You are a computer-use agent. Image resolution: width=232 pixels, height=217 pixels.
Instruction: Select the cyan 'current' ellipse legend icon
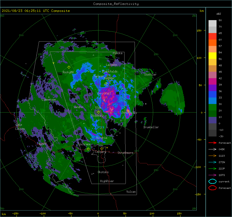click(212, 181)
